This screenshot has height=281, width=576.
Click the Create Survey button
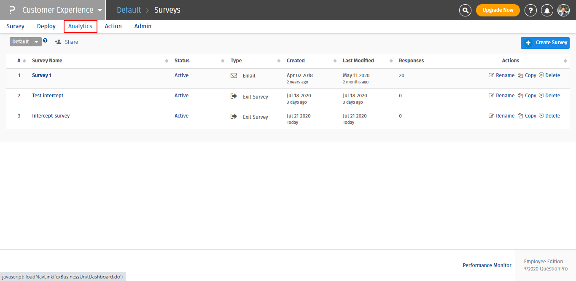coord(545,43)
